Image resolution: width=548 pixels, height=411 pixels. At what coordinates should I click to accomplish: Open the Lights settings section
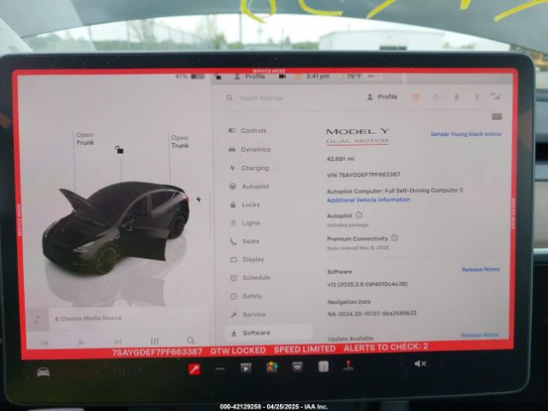245,223
